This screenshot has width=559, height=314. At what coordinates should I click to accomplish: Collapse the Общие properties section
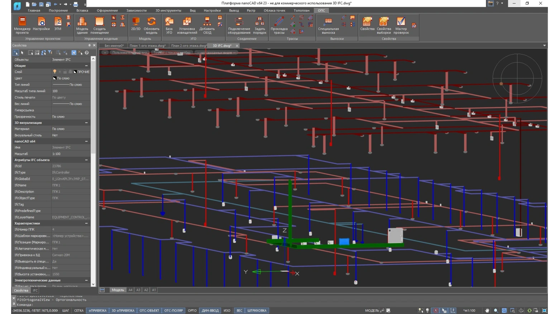(86, 66)
